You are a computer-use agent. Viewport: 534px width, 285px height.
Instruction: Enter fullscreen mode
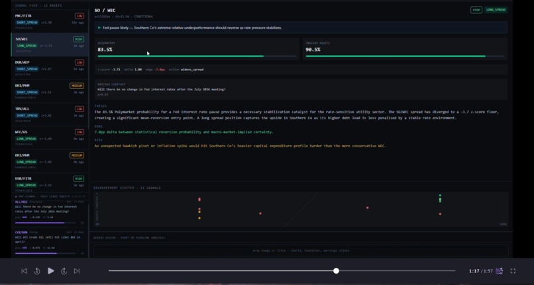(x=513, y=271)
